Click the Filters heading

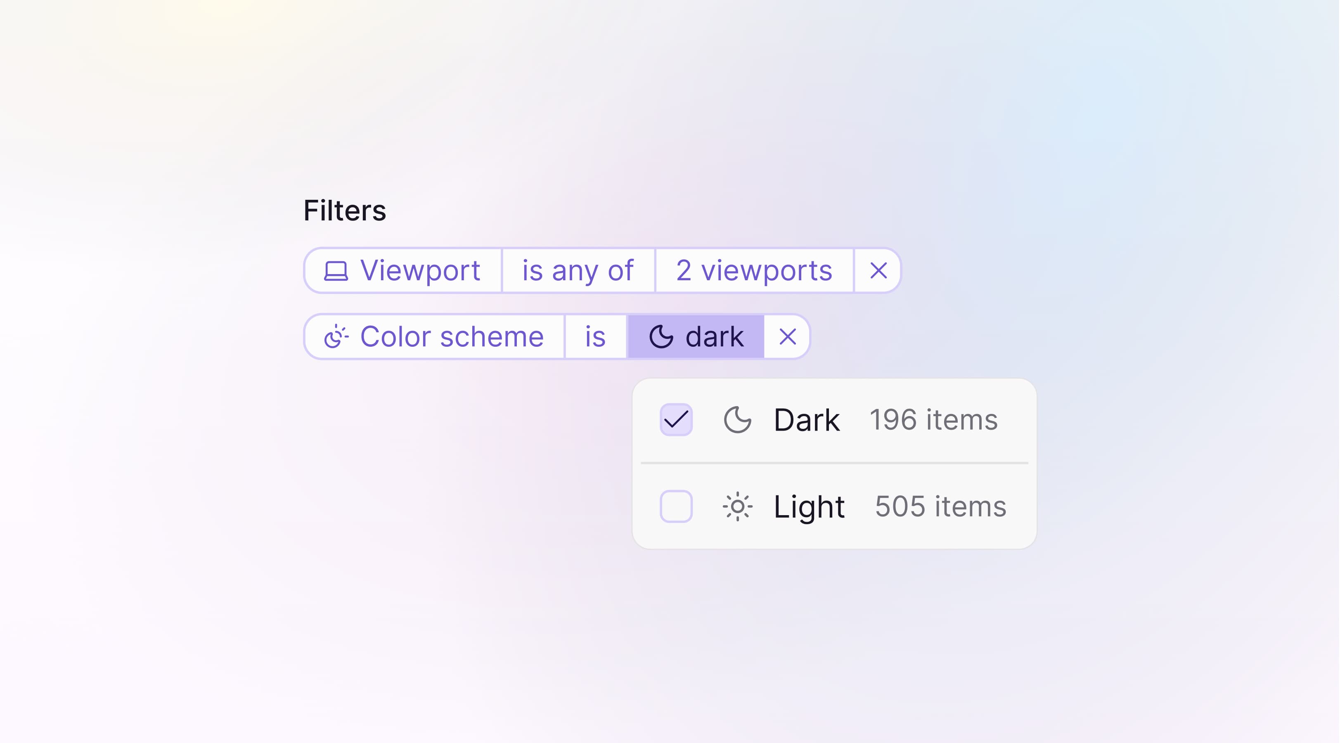345,210
